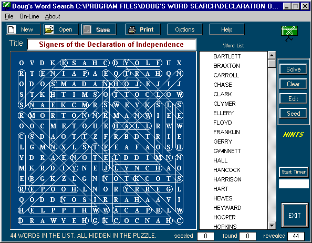Click the Options button
Image resolution: width=312 pixels, height=243 pixels.
pos(185,29)
